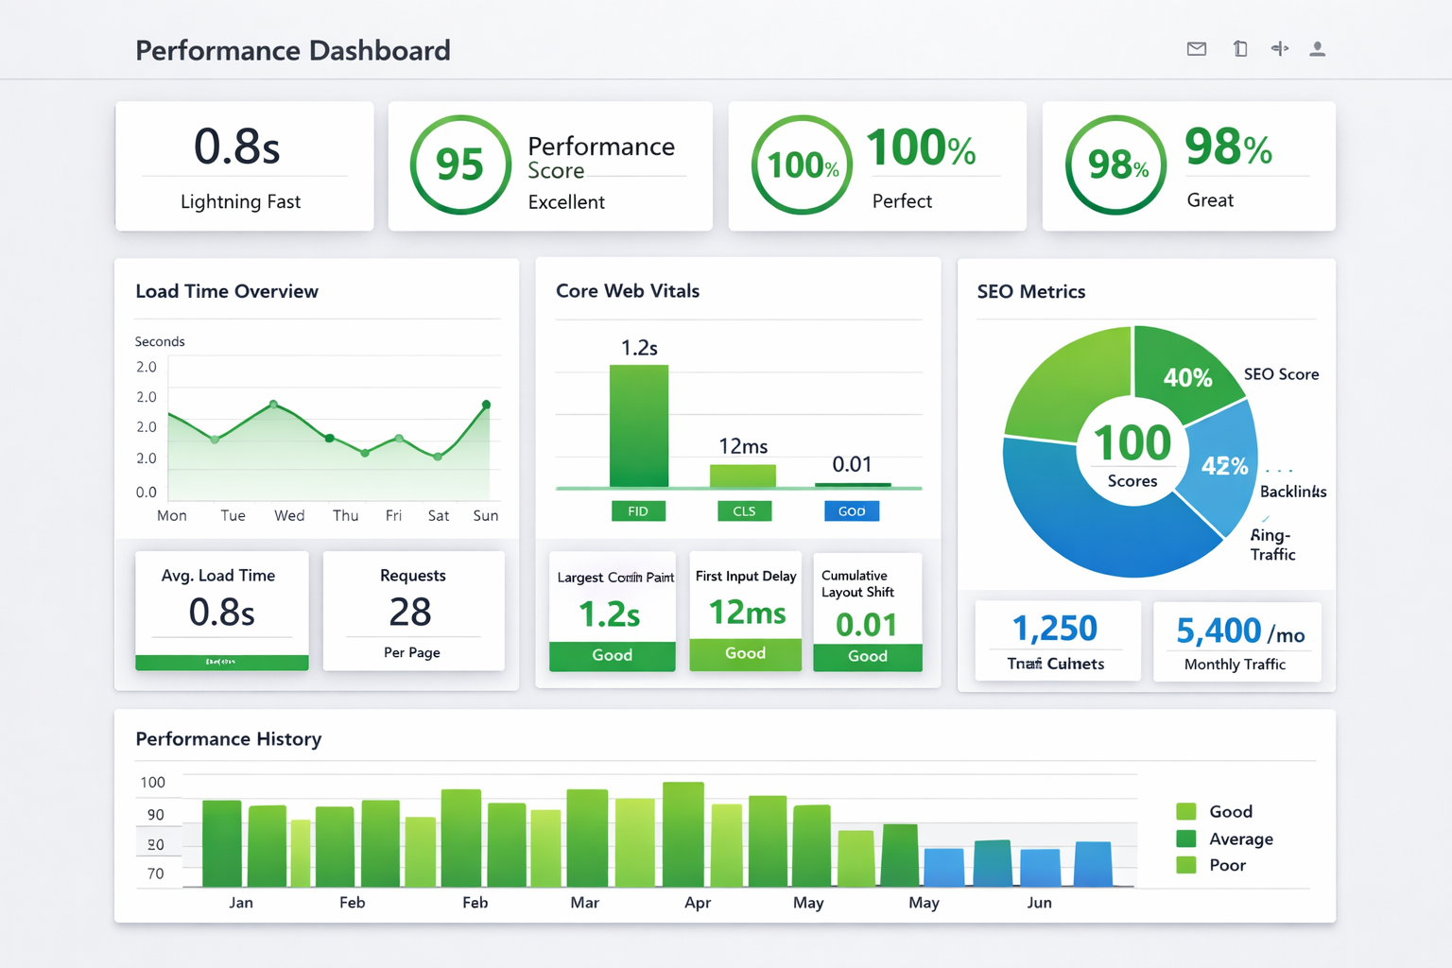Click the Poor legend label
The image size is (1452, 968).
click(x=1228, y=865)
